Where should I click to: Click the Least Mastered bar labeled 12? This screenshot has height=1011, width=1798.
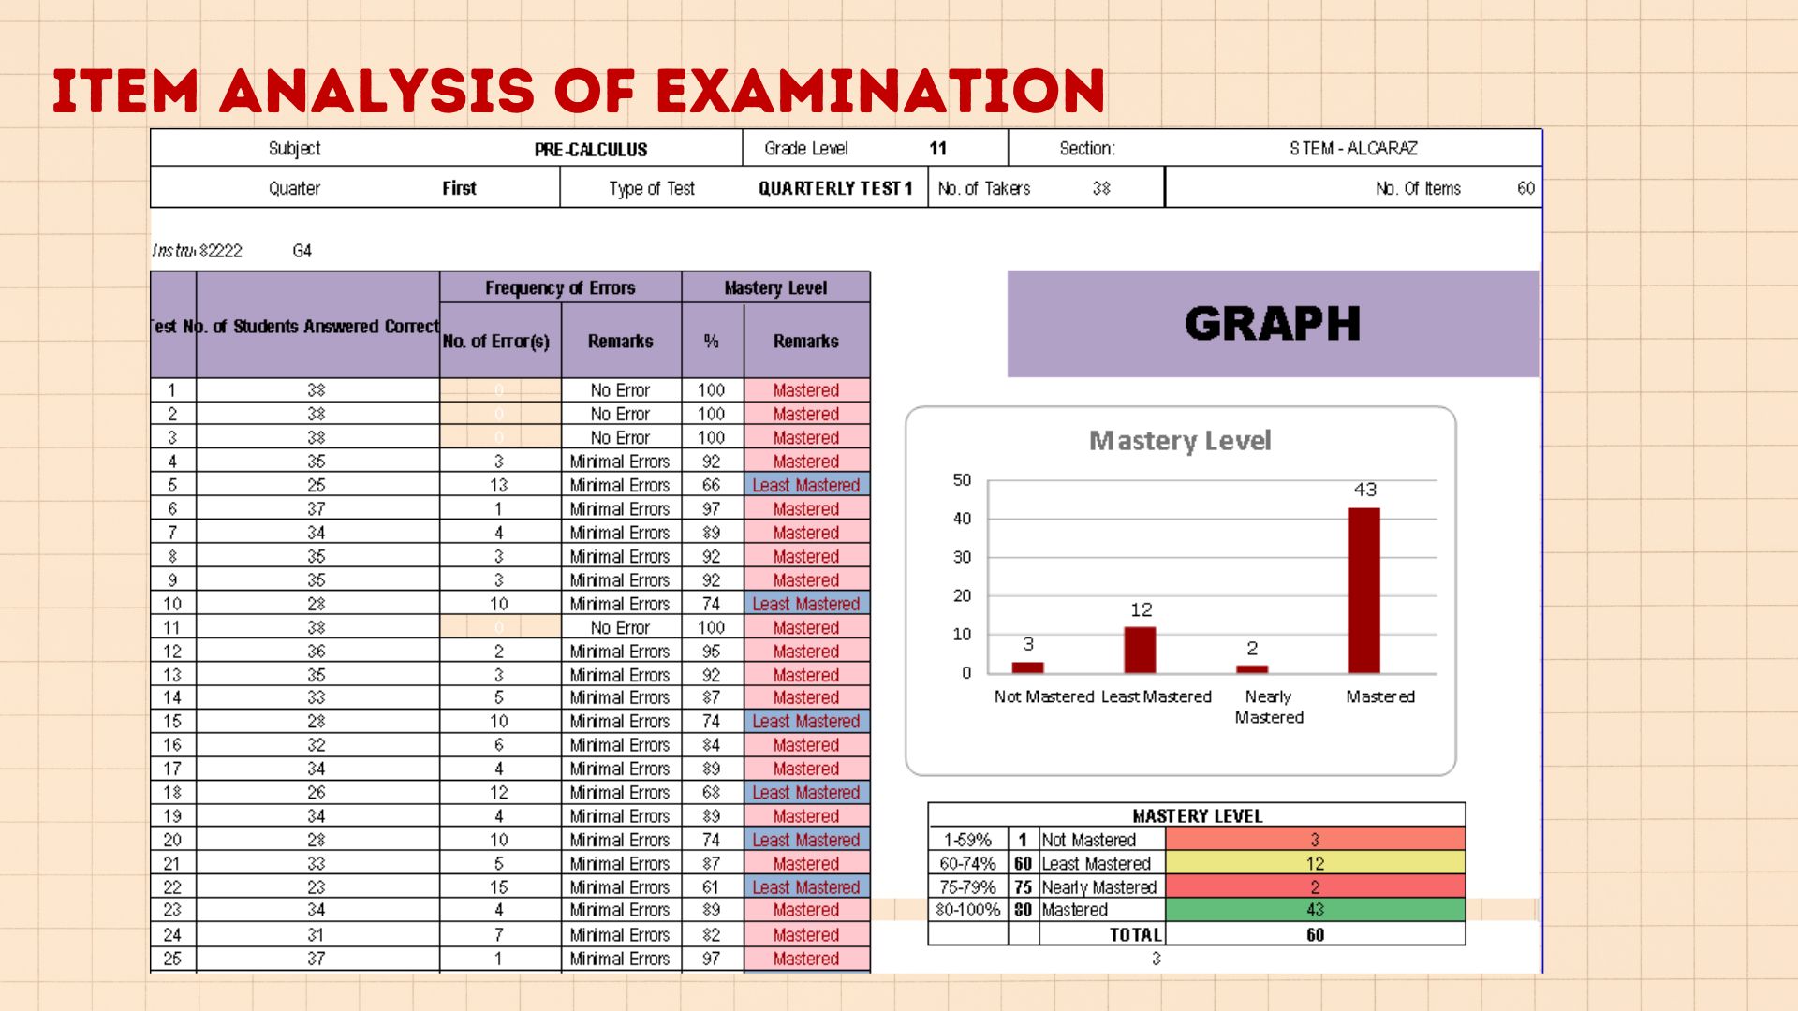coord(1140,650)
